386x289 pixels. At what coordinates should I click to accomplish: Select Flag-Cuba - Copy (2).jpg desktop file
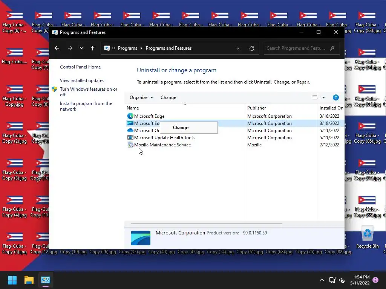[14, 133]
